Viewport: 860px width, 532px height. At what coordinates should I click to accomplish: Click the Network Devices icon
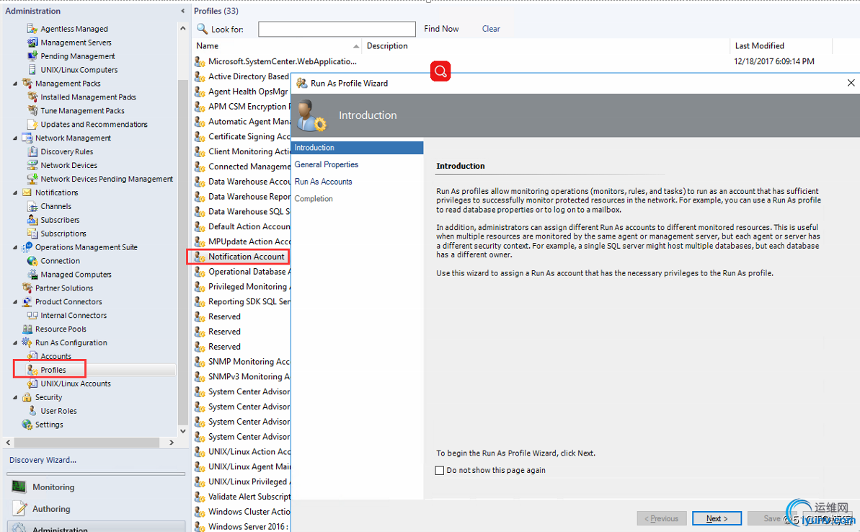pyautogui.click(x=32, y=165)
